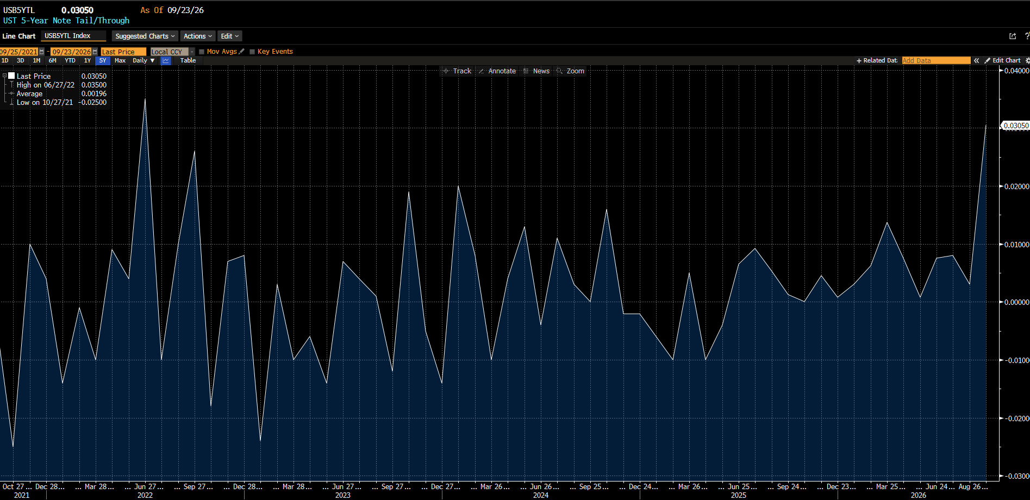Edit moving averages with pencil icon
The height and width of the screenshot is (500, 1030).
tap(242, 51)
